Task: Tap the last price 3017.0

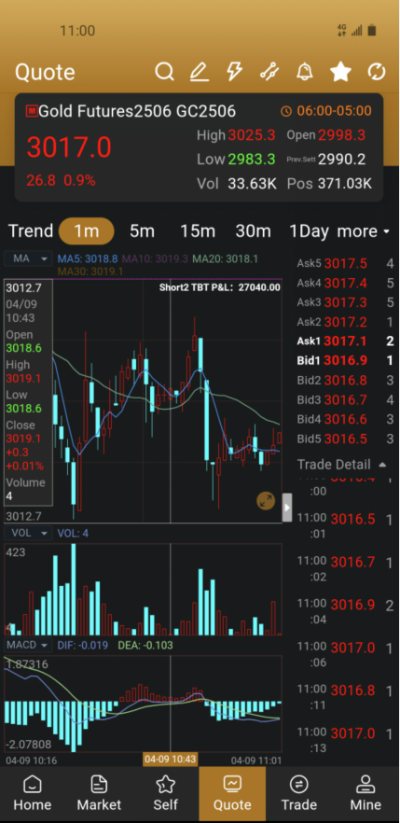Action: [x=69, y=147]
